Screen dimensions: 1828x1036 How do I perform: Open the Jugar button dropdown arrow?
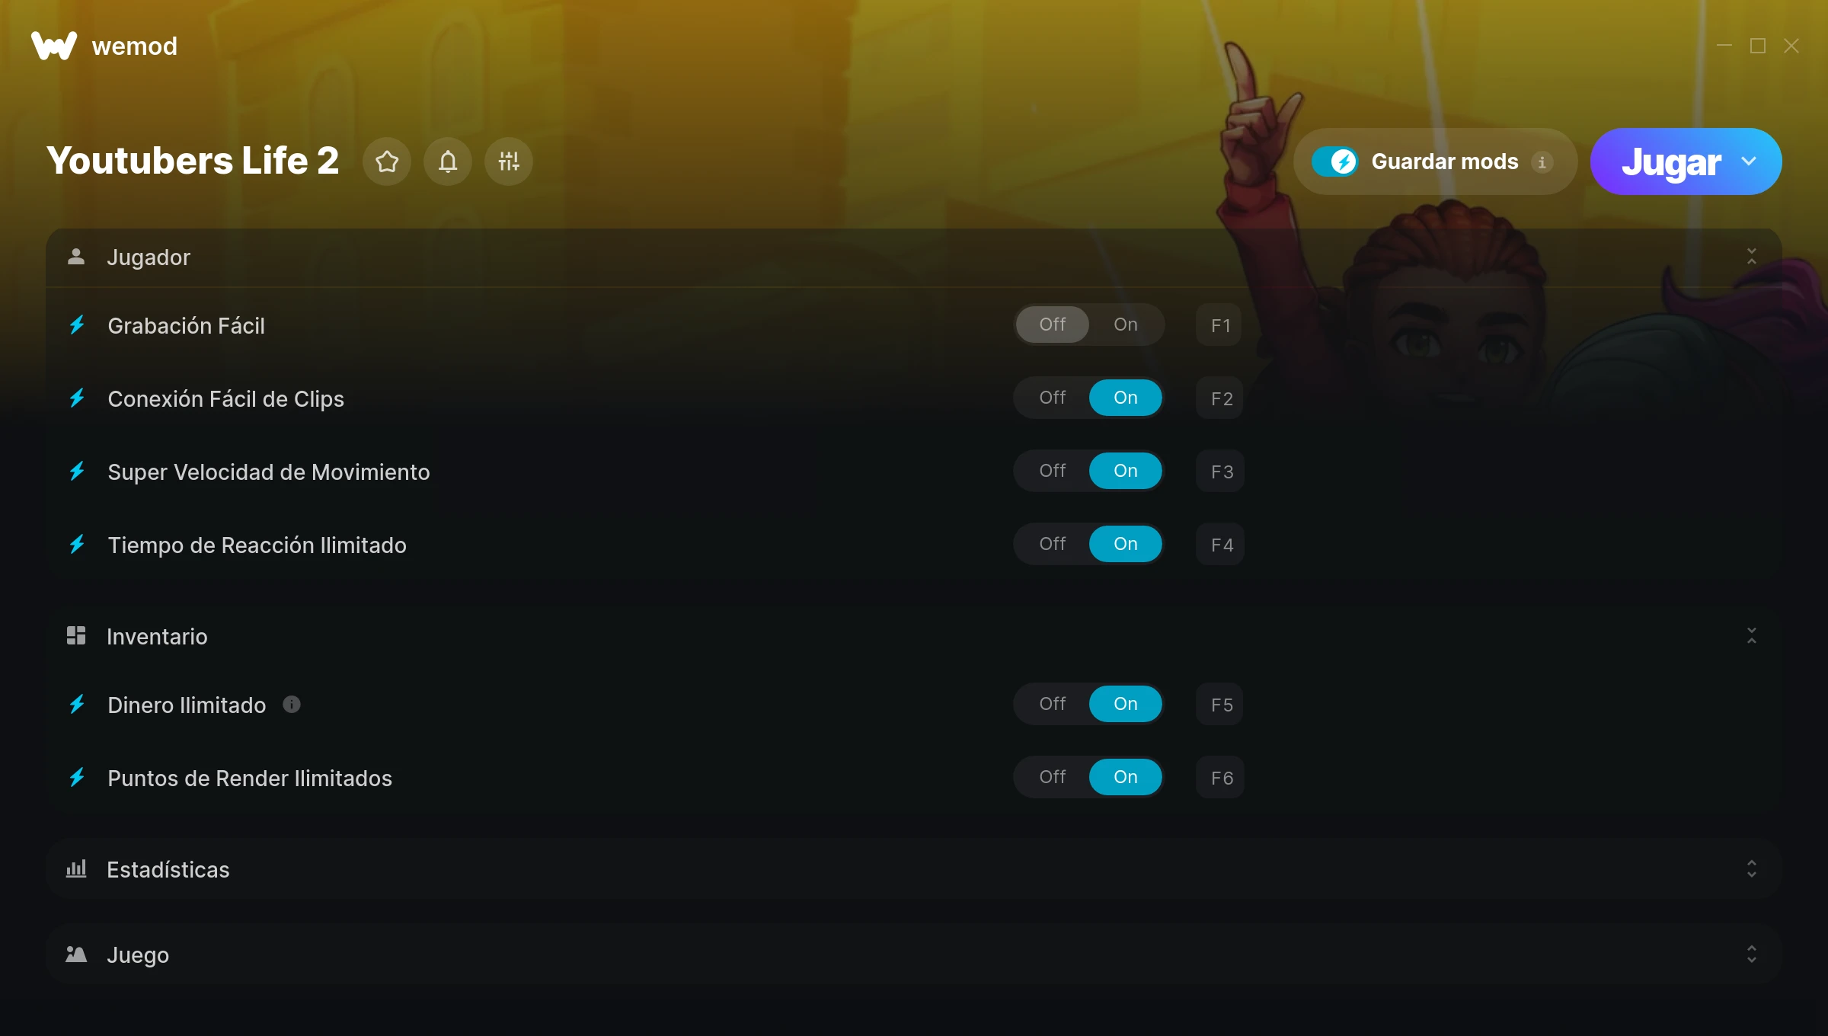[1749, 161]
